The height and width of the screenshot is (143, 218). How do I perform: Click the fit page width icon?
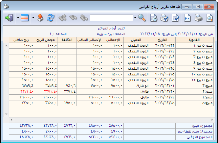click(x=187, y=18)
